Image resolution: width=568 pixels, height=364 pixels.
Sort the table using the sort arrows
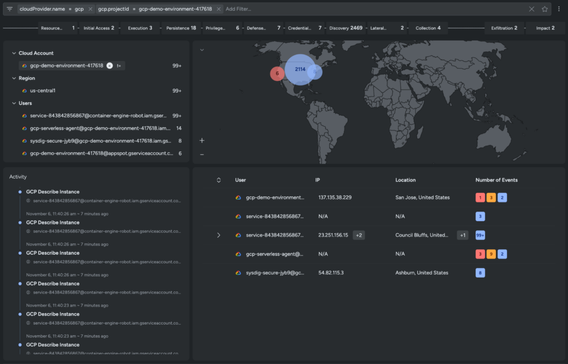click(218, 180)
